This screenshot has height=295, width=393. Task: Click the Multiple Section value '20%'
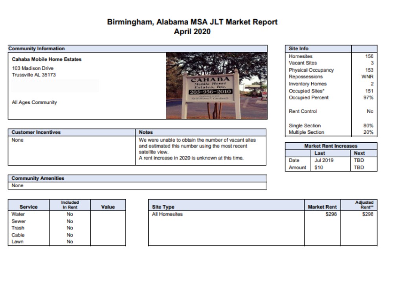click(369, 132)
